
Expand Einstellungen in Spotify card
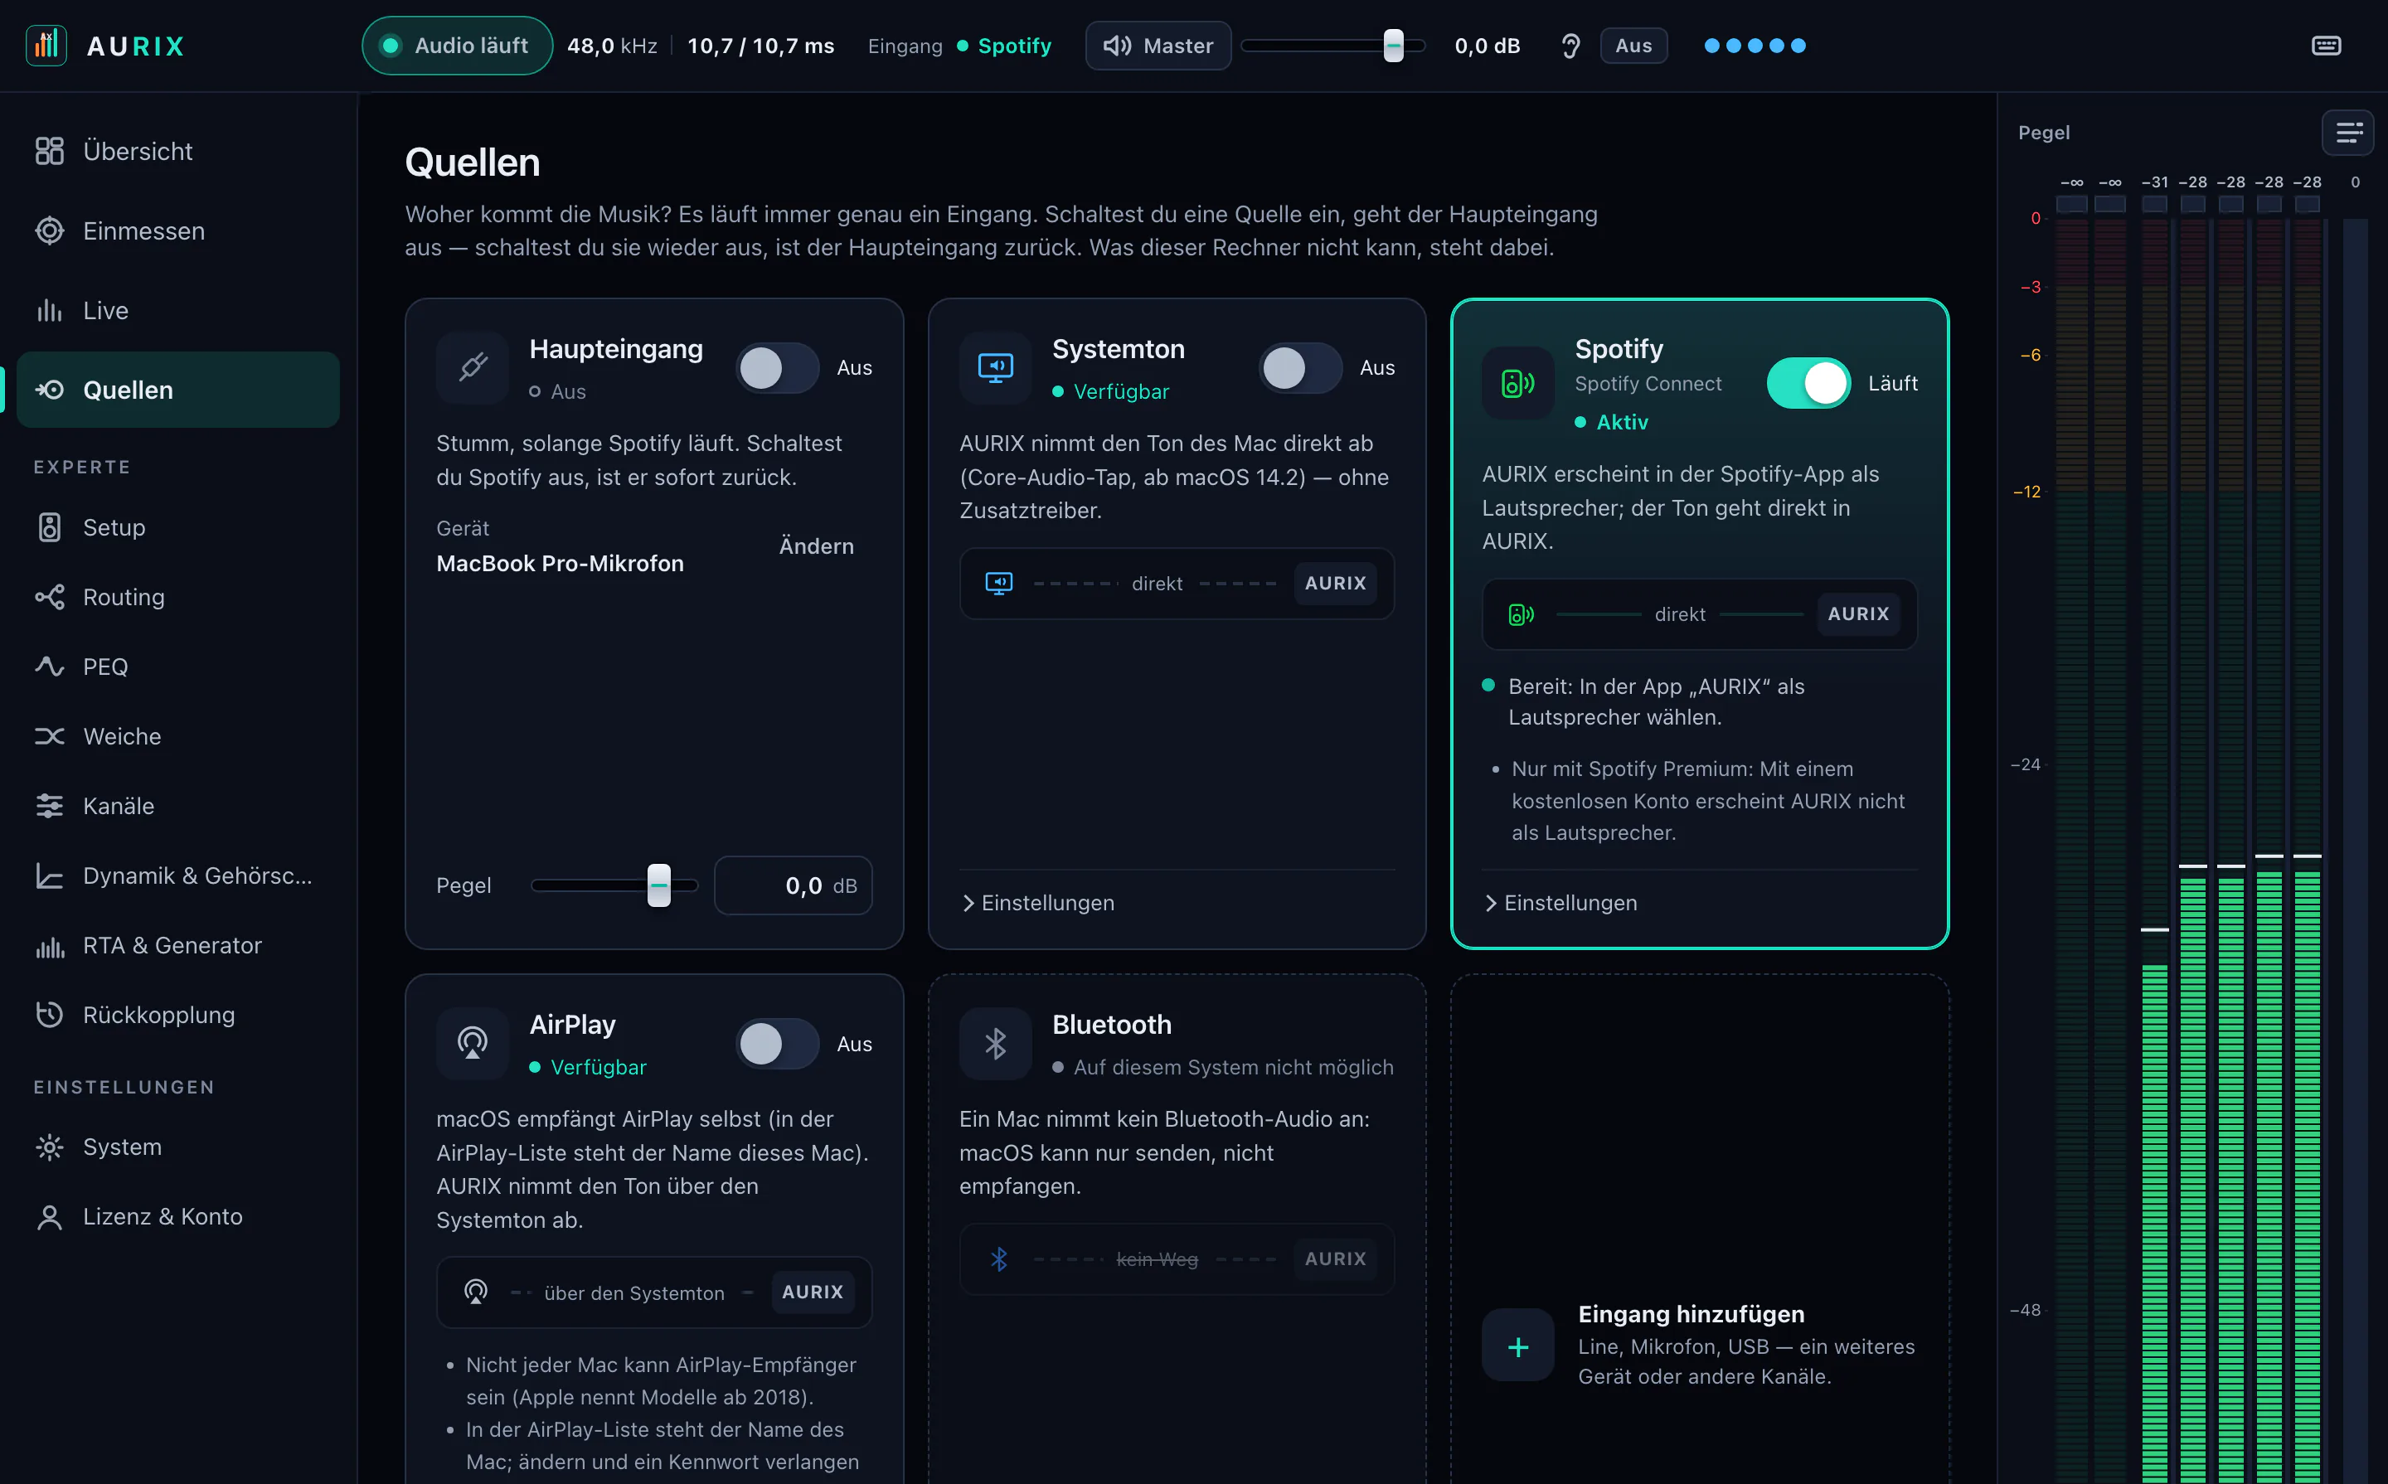pos(1560,903)
